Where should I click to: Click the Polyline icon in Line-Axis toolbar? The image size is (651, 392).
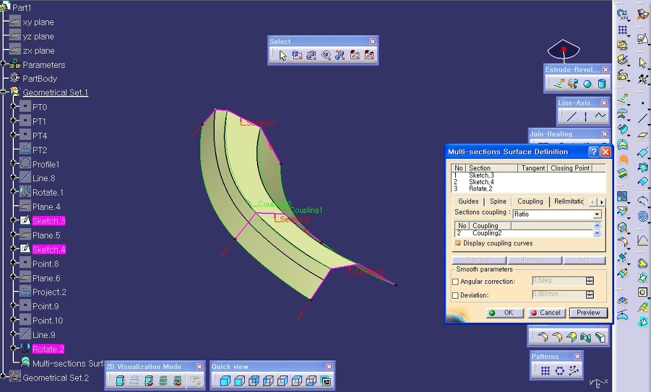tap(600, 116)
